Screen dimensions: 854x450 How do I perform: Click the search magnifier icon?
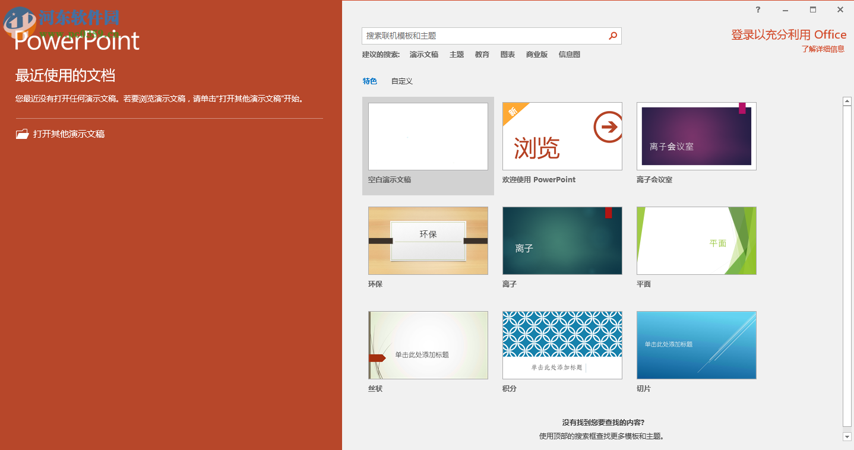(x=612, y=36)
